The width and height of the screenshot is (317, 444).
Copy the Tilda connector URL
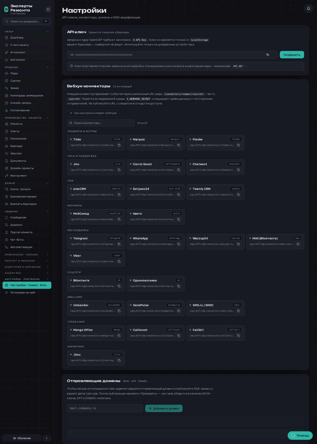[x=119, y=145]
